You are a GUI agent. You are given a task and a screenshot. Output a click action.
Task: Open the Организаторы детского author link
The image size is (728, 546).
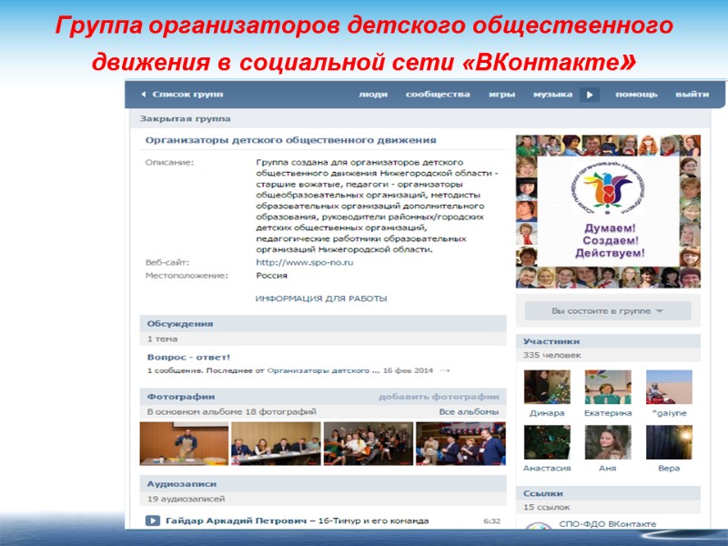(323, 370)
